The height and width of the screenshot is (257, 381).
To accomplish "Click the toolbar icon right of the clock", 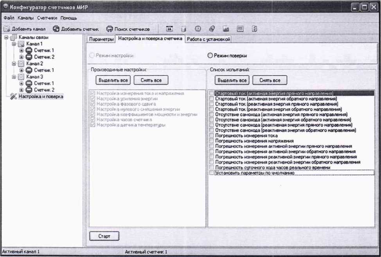I will tap(212, 29).
